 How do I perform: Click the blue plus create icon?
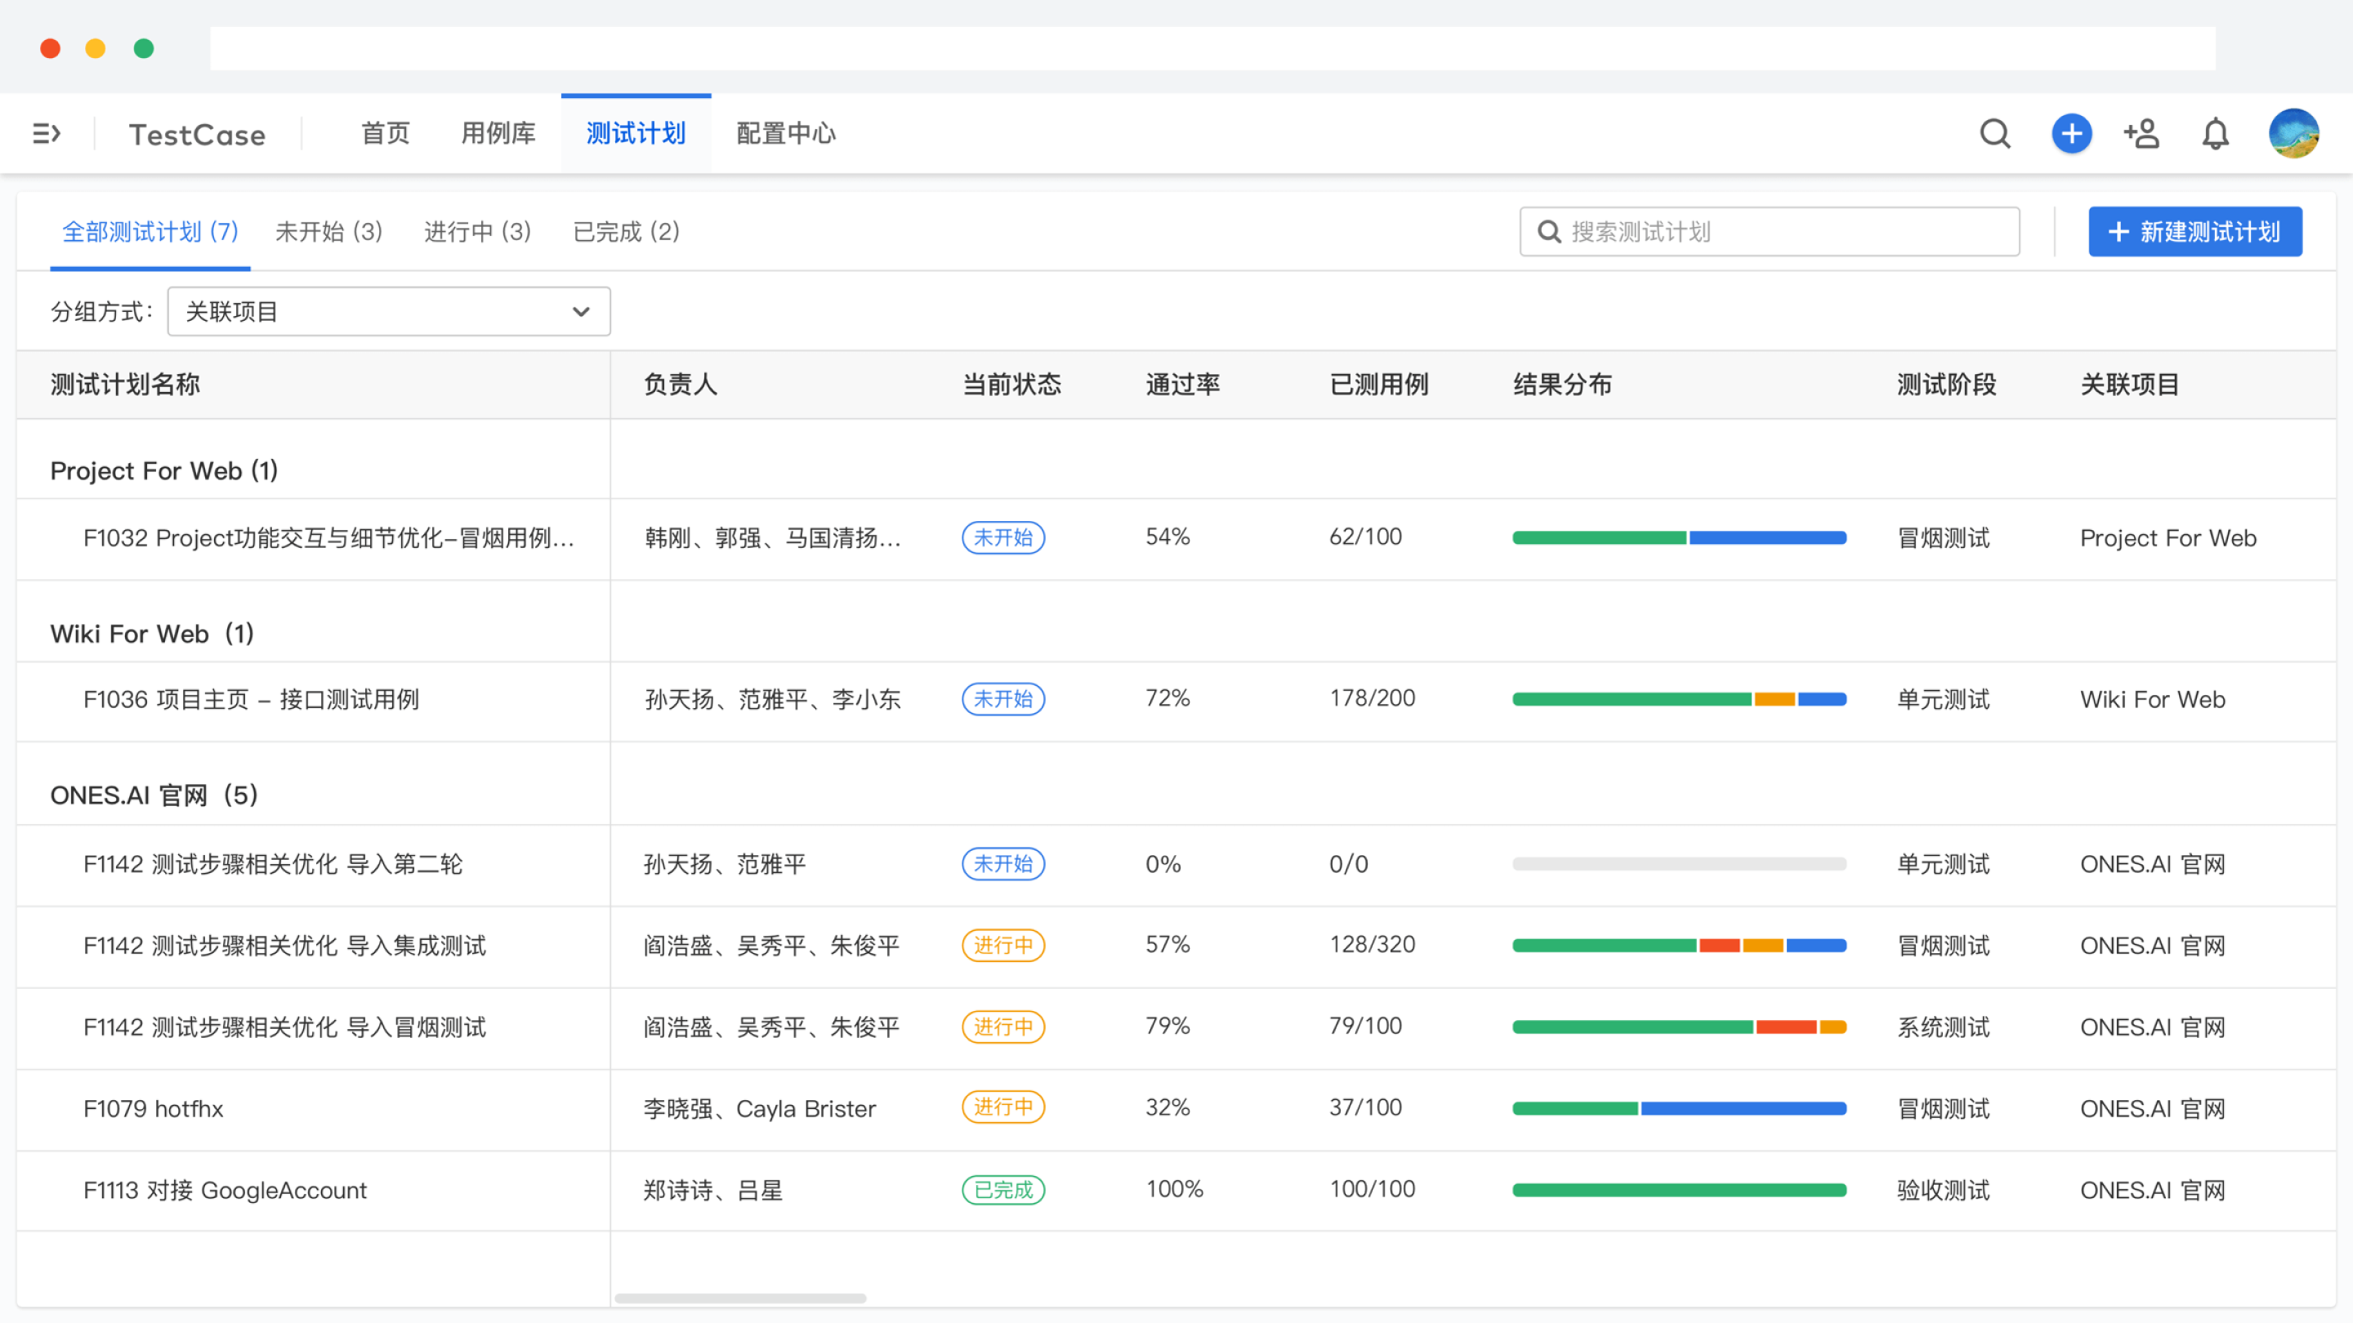[x=2071, y=134]
